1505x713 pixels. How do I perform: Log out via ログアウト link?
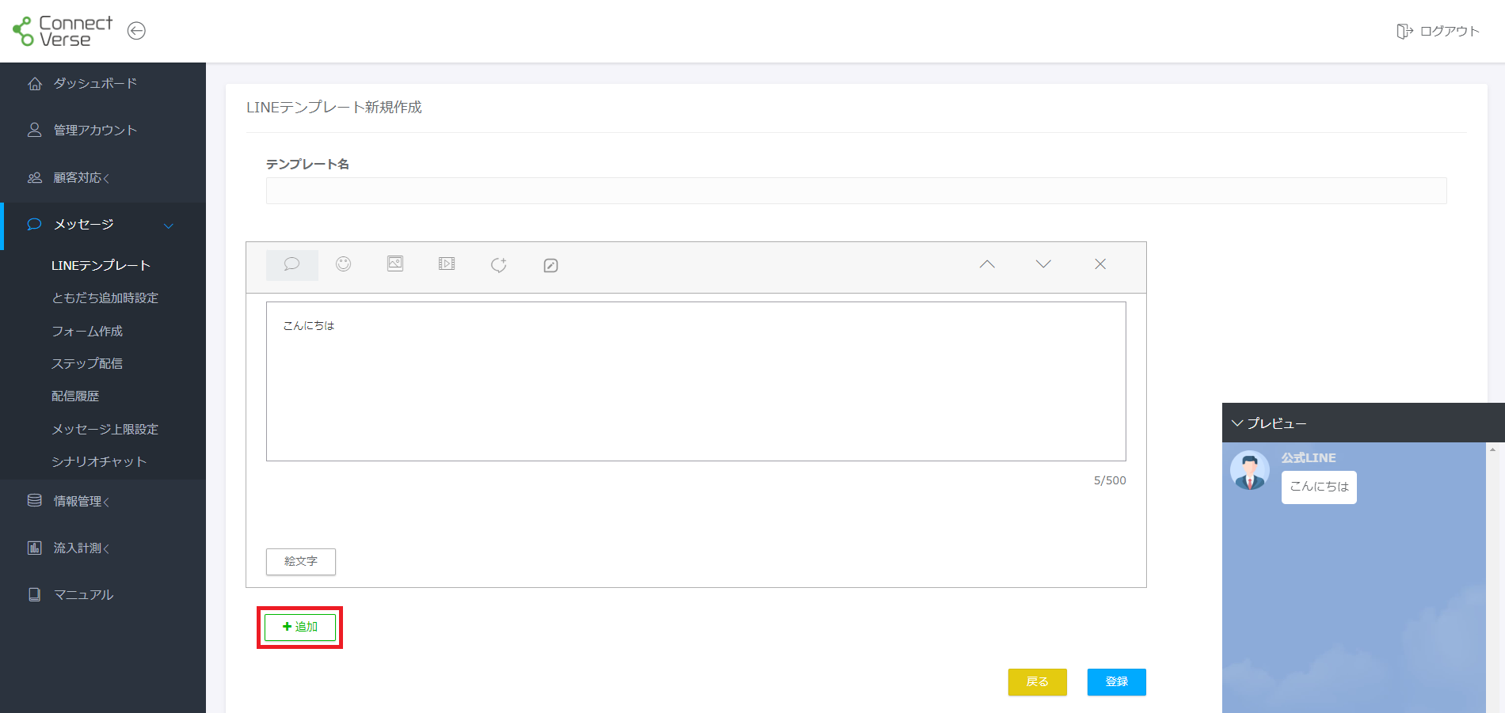[1450, 31]
